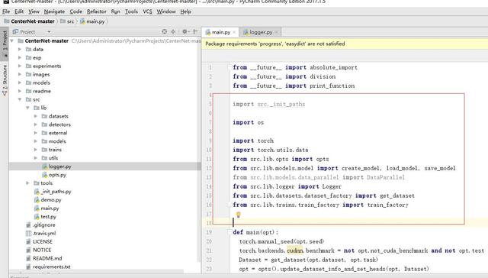Select opts.py in project tree

(57, 175)
